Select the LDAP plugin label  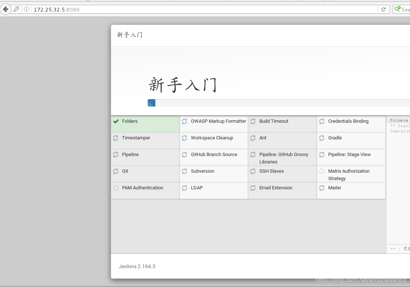tap(196, 188)
